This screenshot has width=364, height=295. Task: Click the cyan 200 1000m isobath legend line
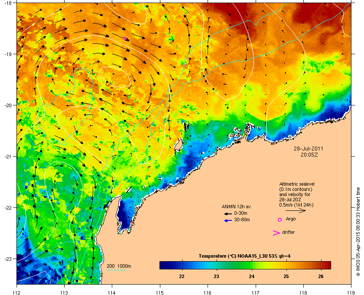(116, 270)
